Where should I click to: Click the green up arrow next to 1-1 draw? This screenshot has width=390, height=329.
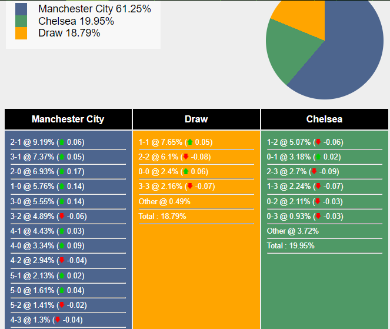coord(190,142)
